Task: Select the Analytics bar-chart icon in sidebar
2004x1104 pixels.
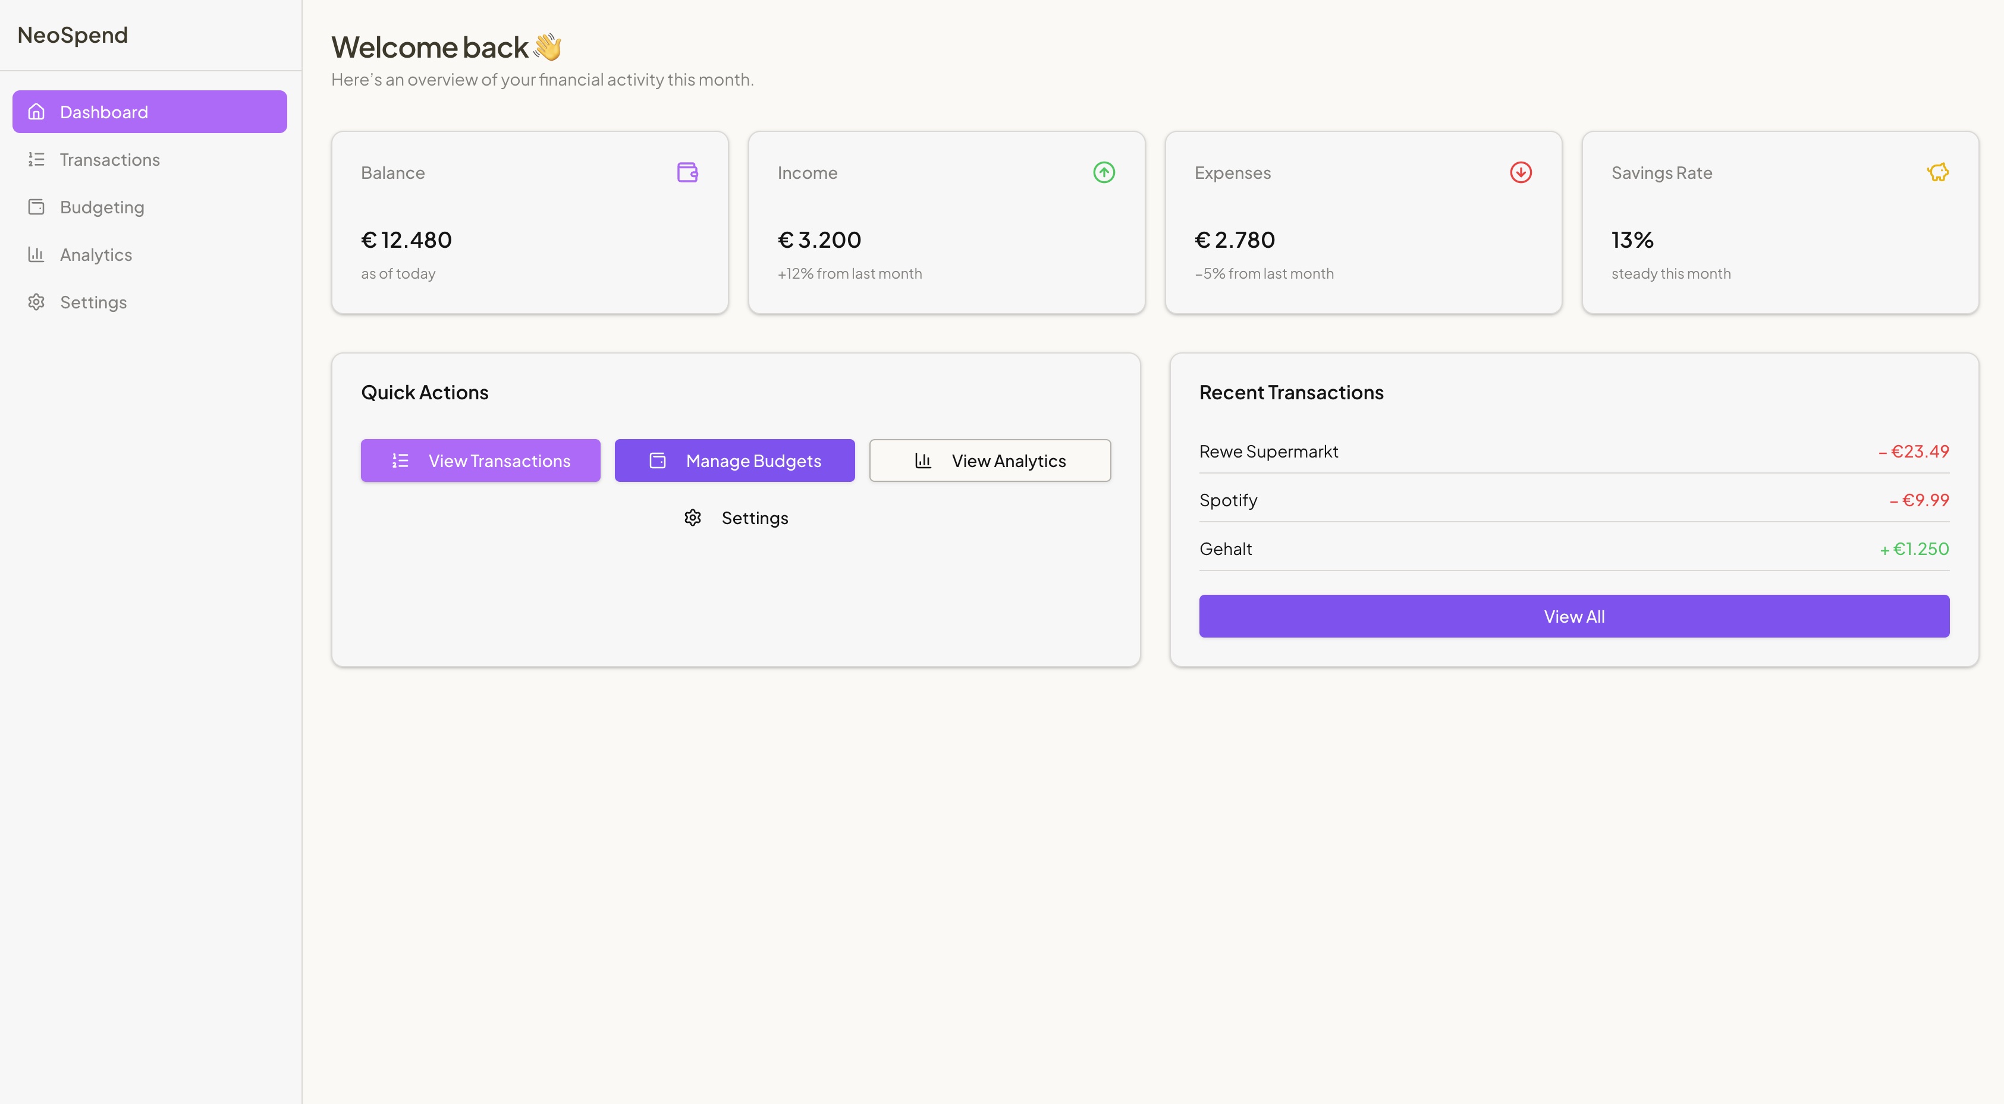Action: pyautogui.click(x=36, y=254)
